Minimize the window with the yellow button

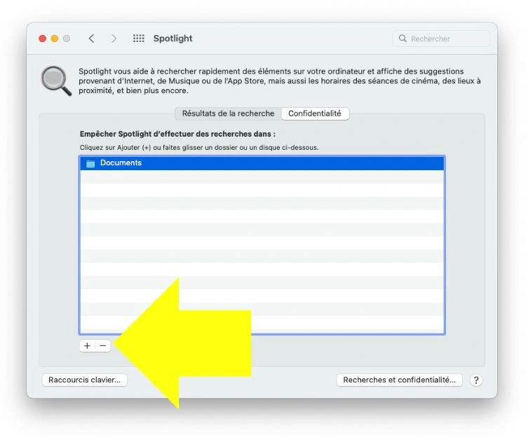click(54, 39)
